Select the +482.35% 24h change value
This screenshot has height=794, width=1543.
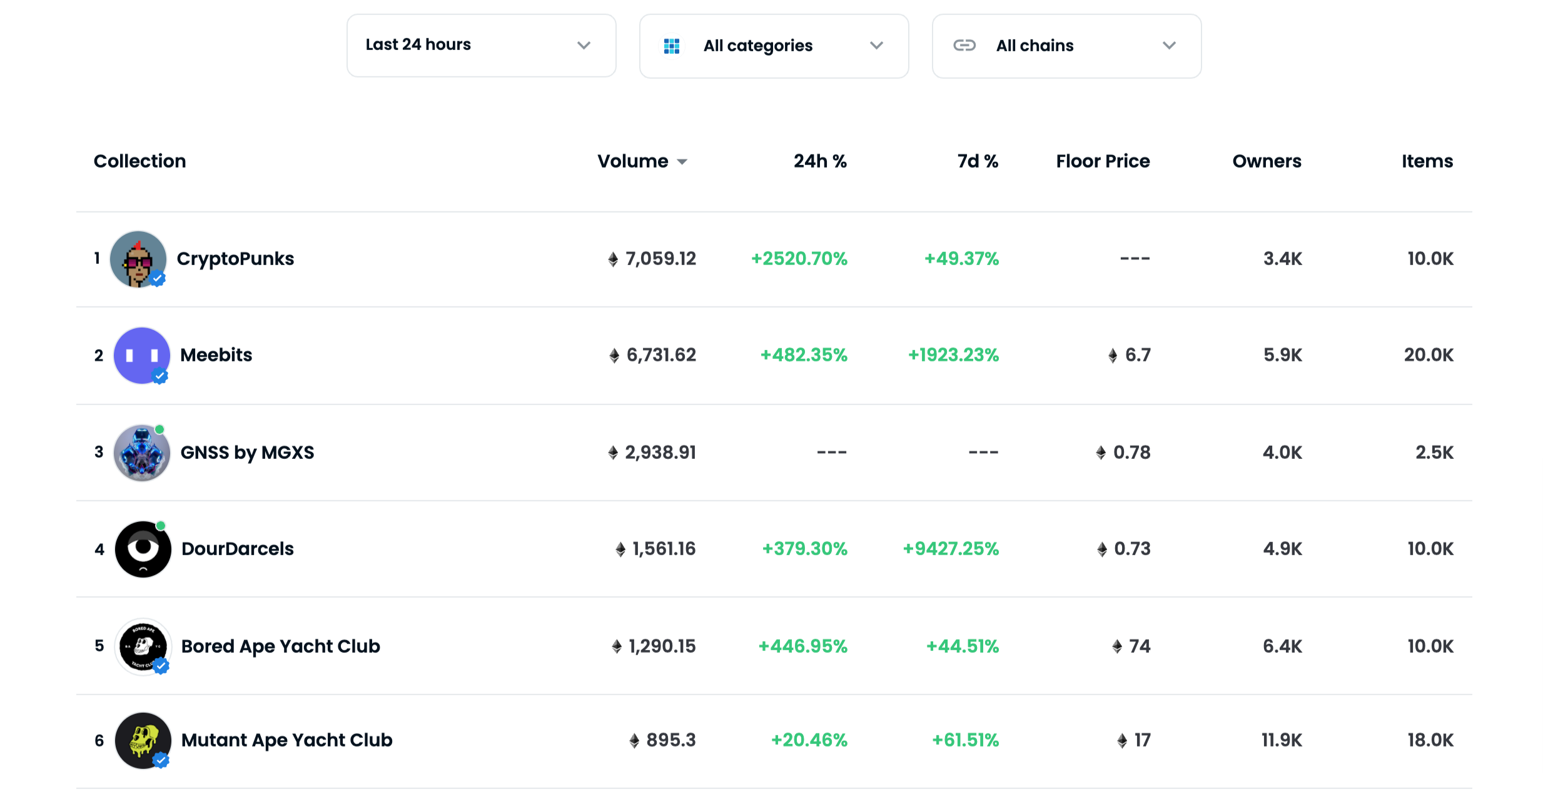pos(804,355)
